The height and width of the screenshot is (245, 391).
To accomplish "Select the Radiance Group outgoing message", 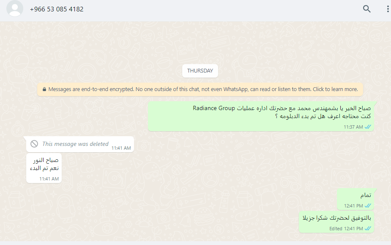I will [261, 116].
